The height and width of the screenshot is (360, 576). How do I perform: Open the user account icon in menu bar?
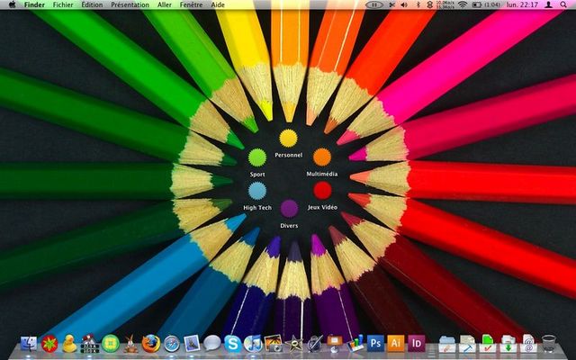coord(548,4)
